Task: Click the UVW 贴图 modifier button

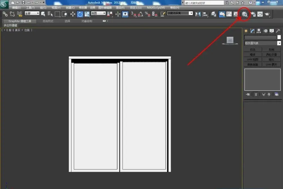Action: [x=253, y=59]
